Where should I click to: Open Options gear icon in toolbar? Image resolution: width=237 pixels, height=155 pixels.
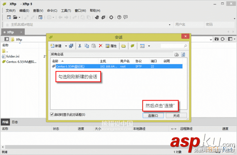click(111, 17)
